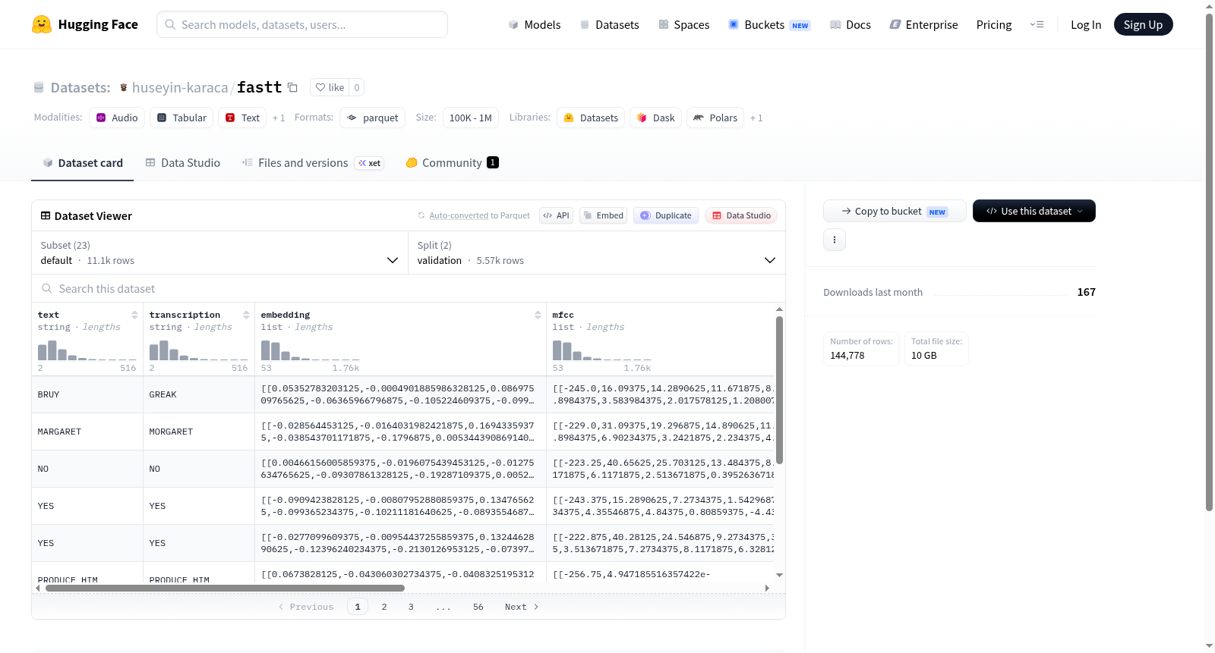
Task: Click the Hugging Face logo icon
Action: click(42, 24)
